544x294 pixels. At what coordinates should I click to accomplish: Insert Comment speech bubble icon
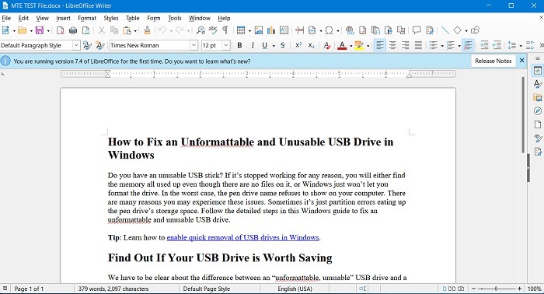[x=417, y=30]
